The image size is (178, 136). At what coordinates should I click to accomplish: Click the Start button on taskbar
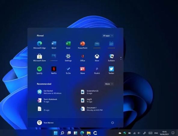[x=56, y=133]
